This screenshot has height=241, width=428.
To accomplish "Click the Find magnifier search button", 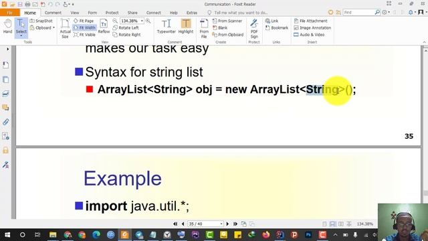I will click(x=377, y=12).
